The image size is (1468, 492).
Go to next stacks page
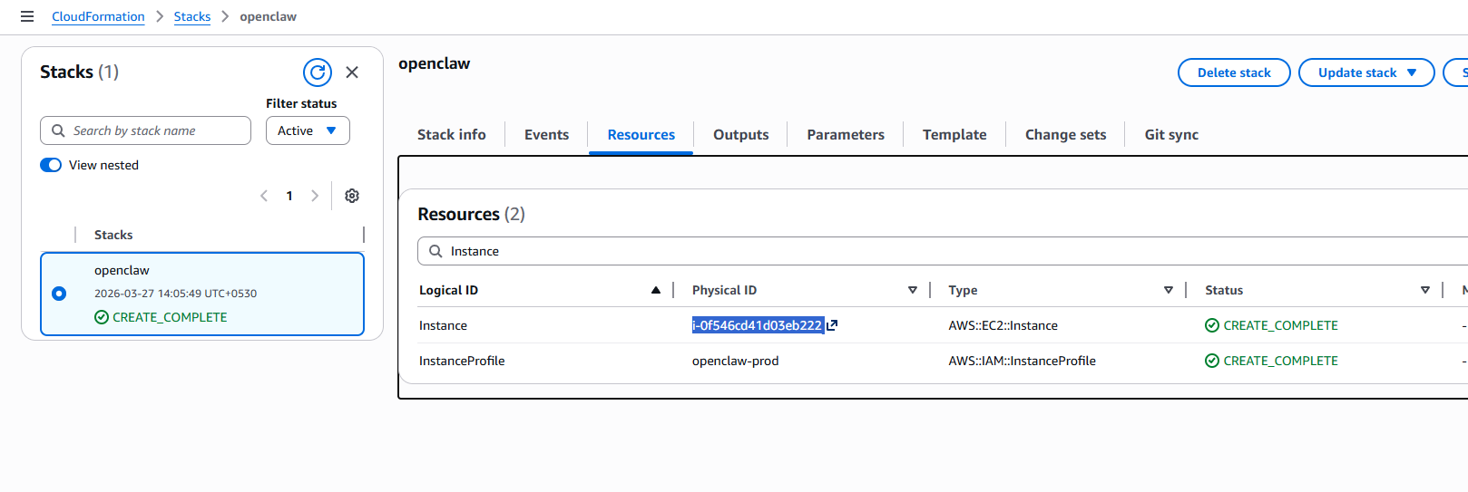(x=315, y=196)
